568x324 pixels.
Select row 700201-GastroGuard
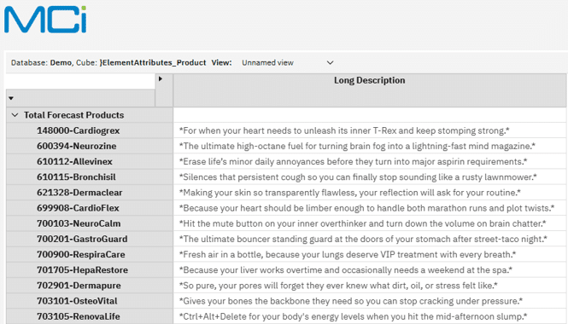pos(90,239)
